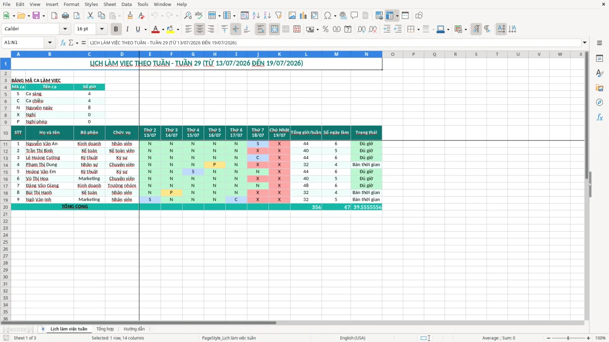Insert a hyperlink
Viewport: 609px width, 342px height.
pos(343,16)
